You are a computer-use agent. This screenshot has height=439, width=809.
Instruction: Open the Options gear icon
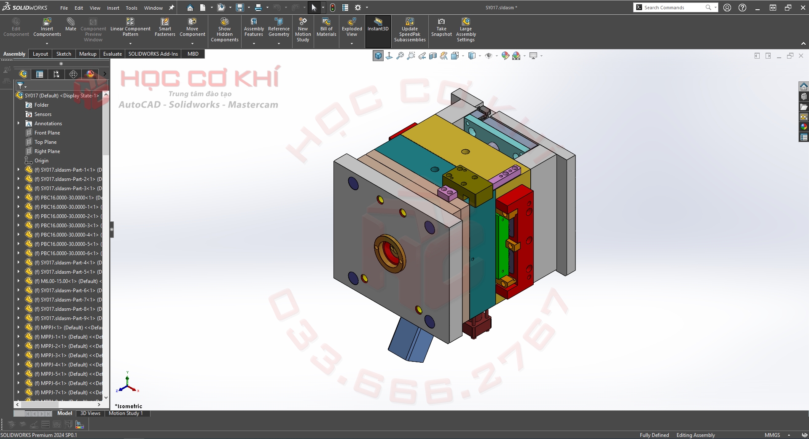click(x=358, y=8)
